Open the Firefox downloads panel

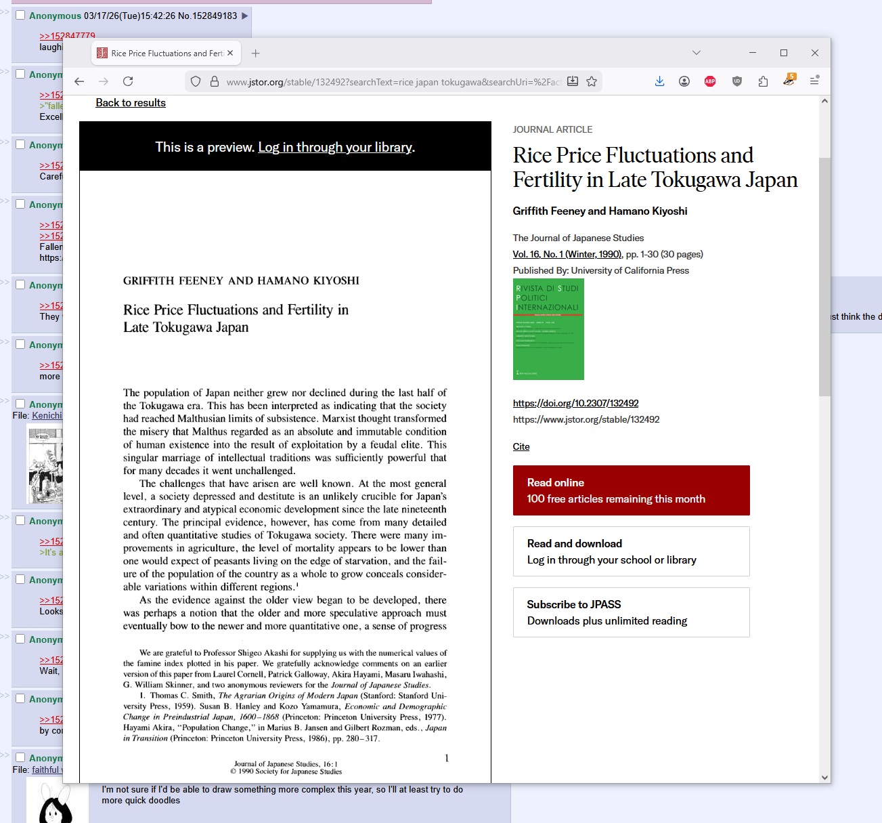pyautogui.click(x=660, y=81)
